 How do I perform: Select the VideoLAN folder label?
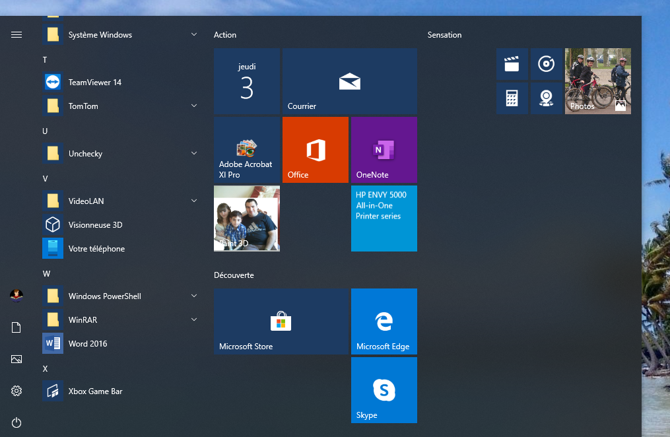click(x=86, y=201)
